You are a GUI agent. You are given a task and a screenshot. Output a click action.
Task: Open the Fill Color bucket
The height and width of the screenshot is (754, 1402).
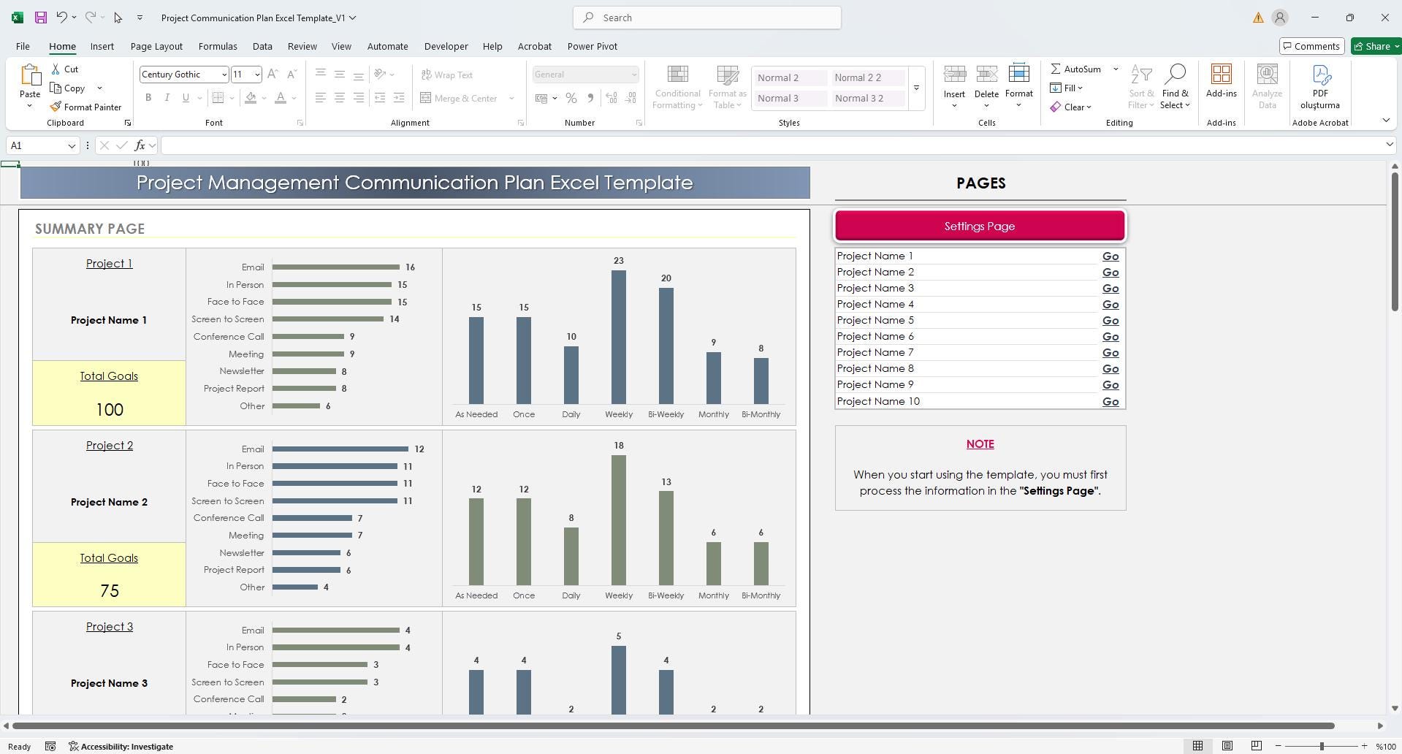pyautogui.click(x=251, y=98)
